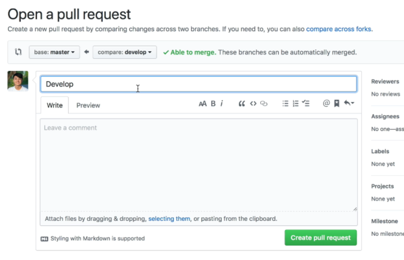Mention a user with the @ icon
Screen dimensions: 404x260
click(326, 103)
